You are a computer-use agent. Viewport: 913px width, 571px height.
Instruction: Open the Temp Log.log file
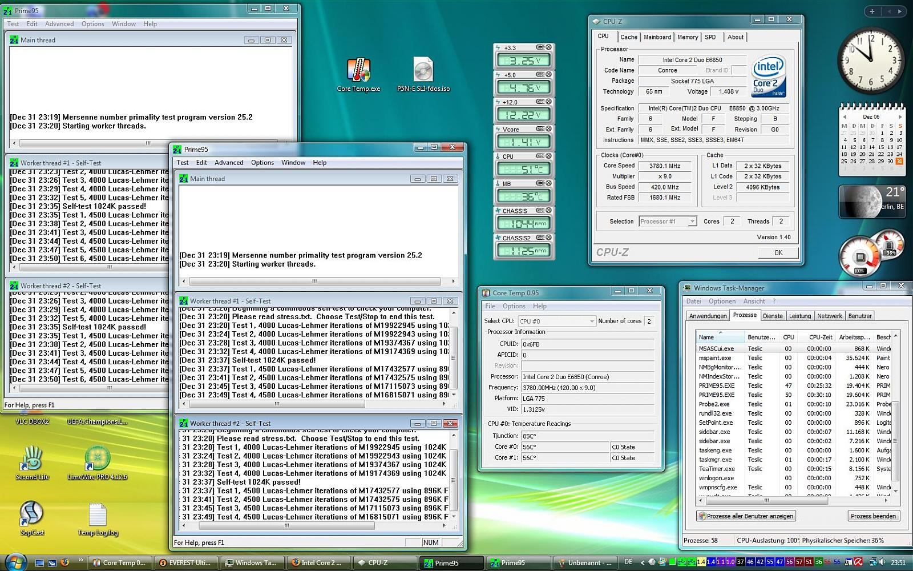[98, 518]
